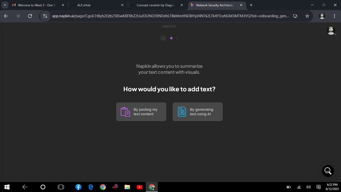
Task: Close the Network Security Architecture tab
Action: (x=241, y=5)
